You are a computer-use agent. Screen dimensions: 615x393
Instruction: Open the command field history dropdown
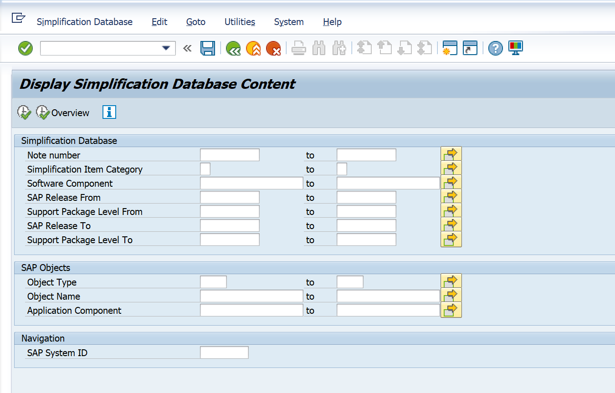point(165,48)
